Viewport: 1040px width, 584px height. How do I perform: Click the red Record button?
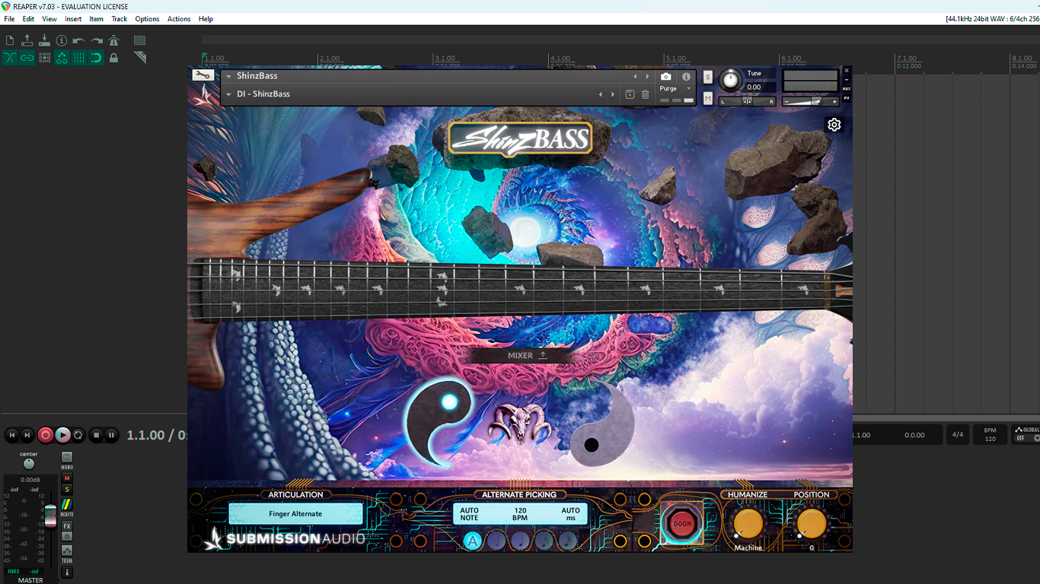pyautogui.click(x=46, y=435)
